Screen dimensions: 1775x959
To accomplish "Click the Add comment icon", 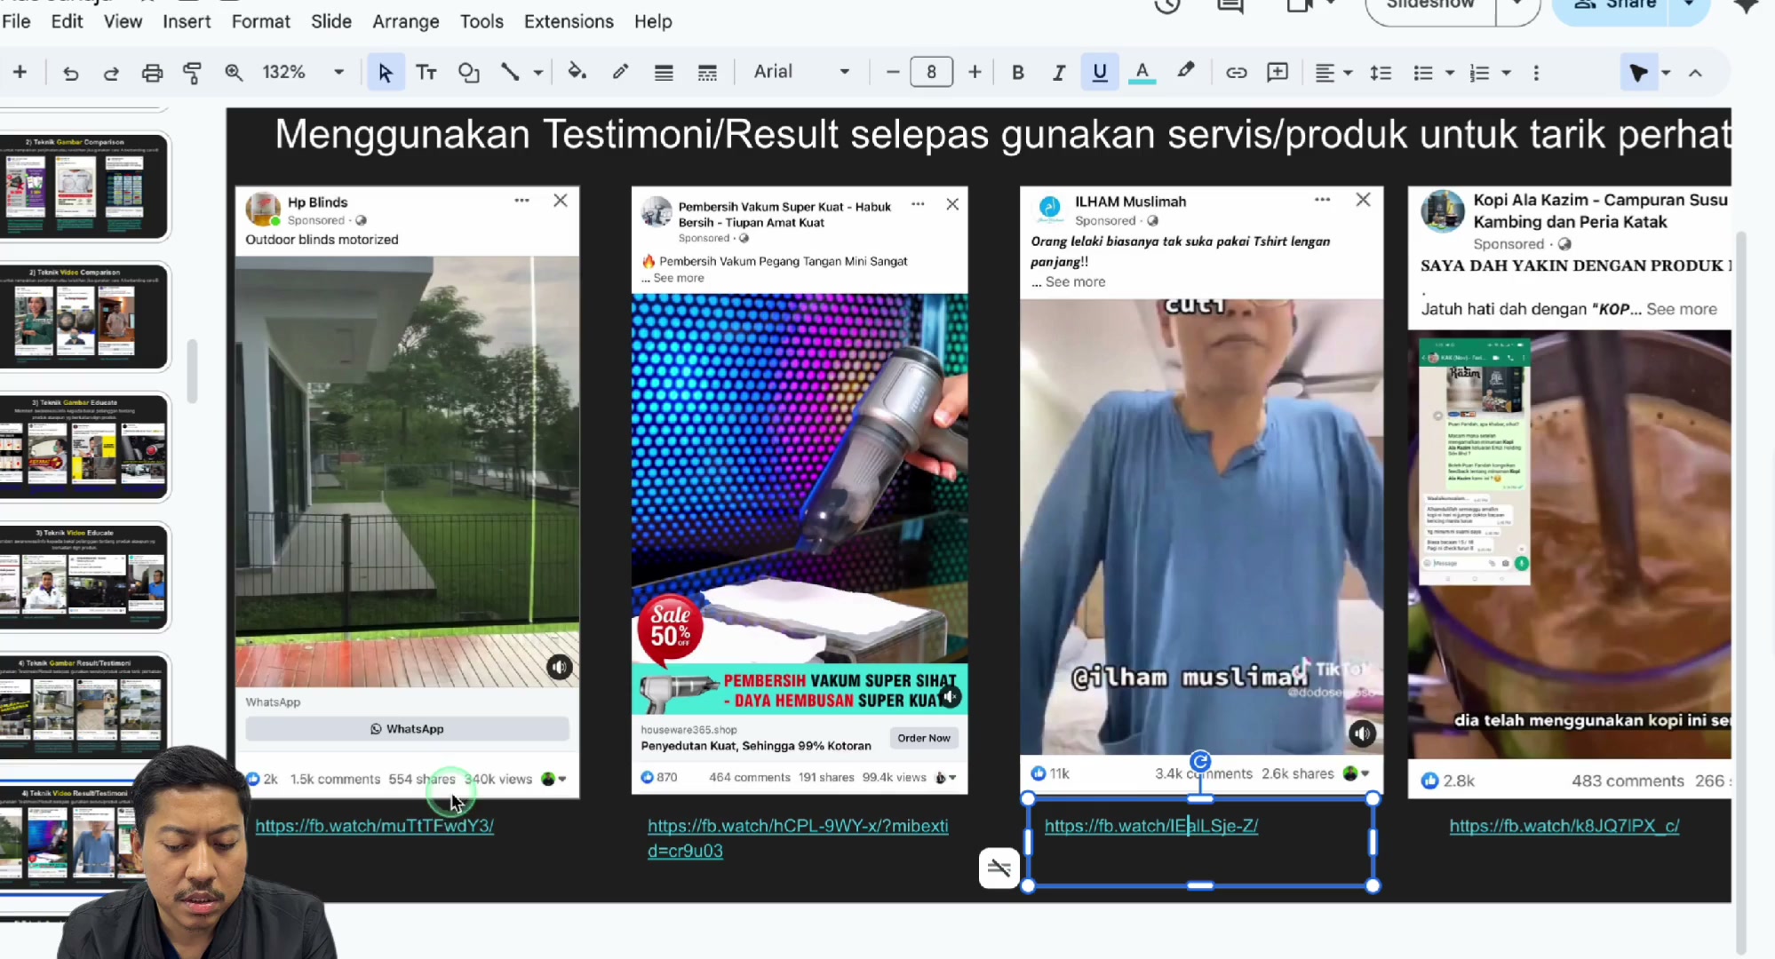I will tap(1278, 73).
